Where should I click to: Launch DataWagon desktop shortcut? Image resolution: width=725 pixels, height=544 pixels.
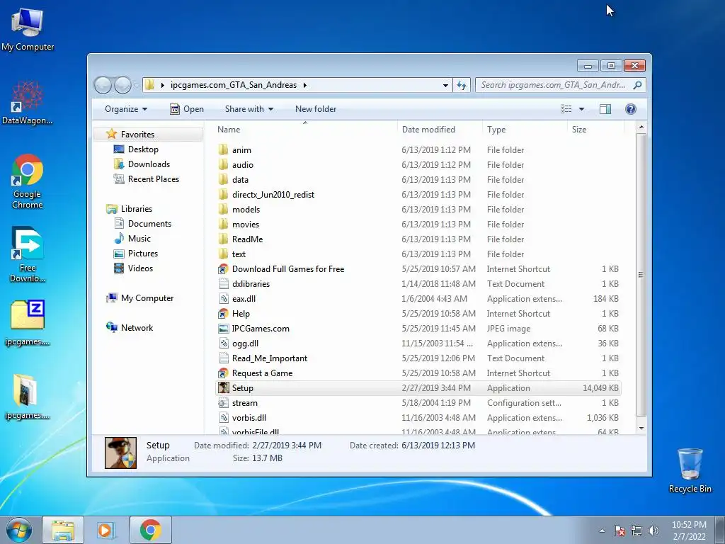click(28, 103)
